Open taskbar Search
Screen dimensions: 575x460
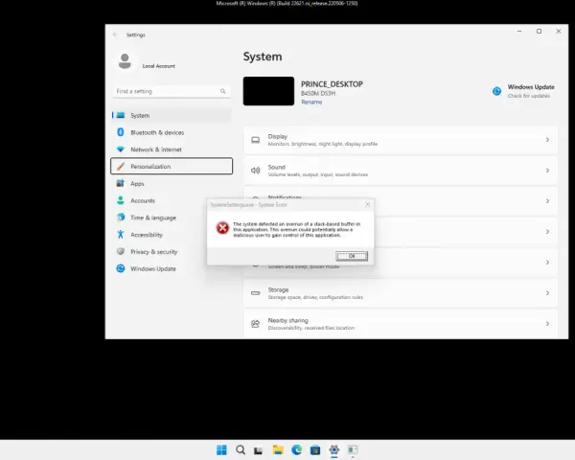tap(241, 449)
